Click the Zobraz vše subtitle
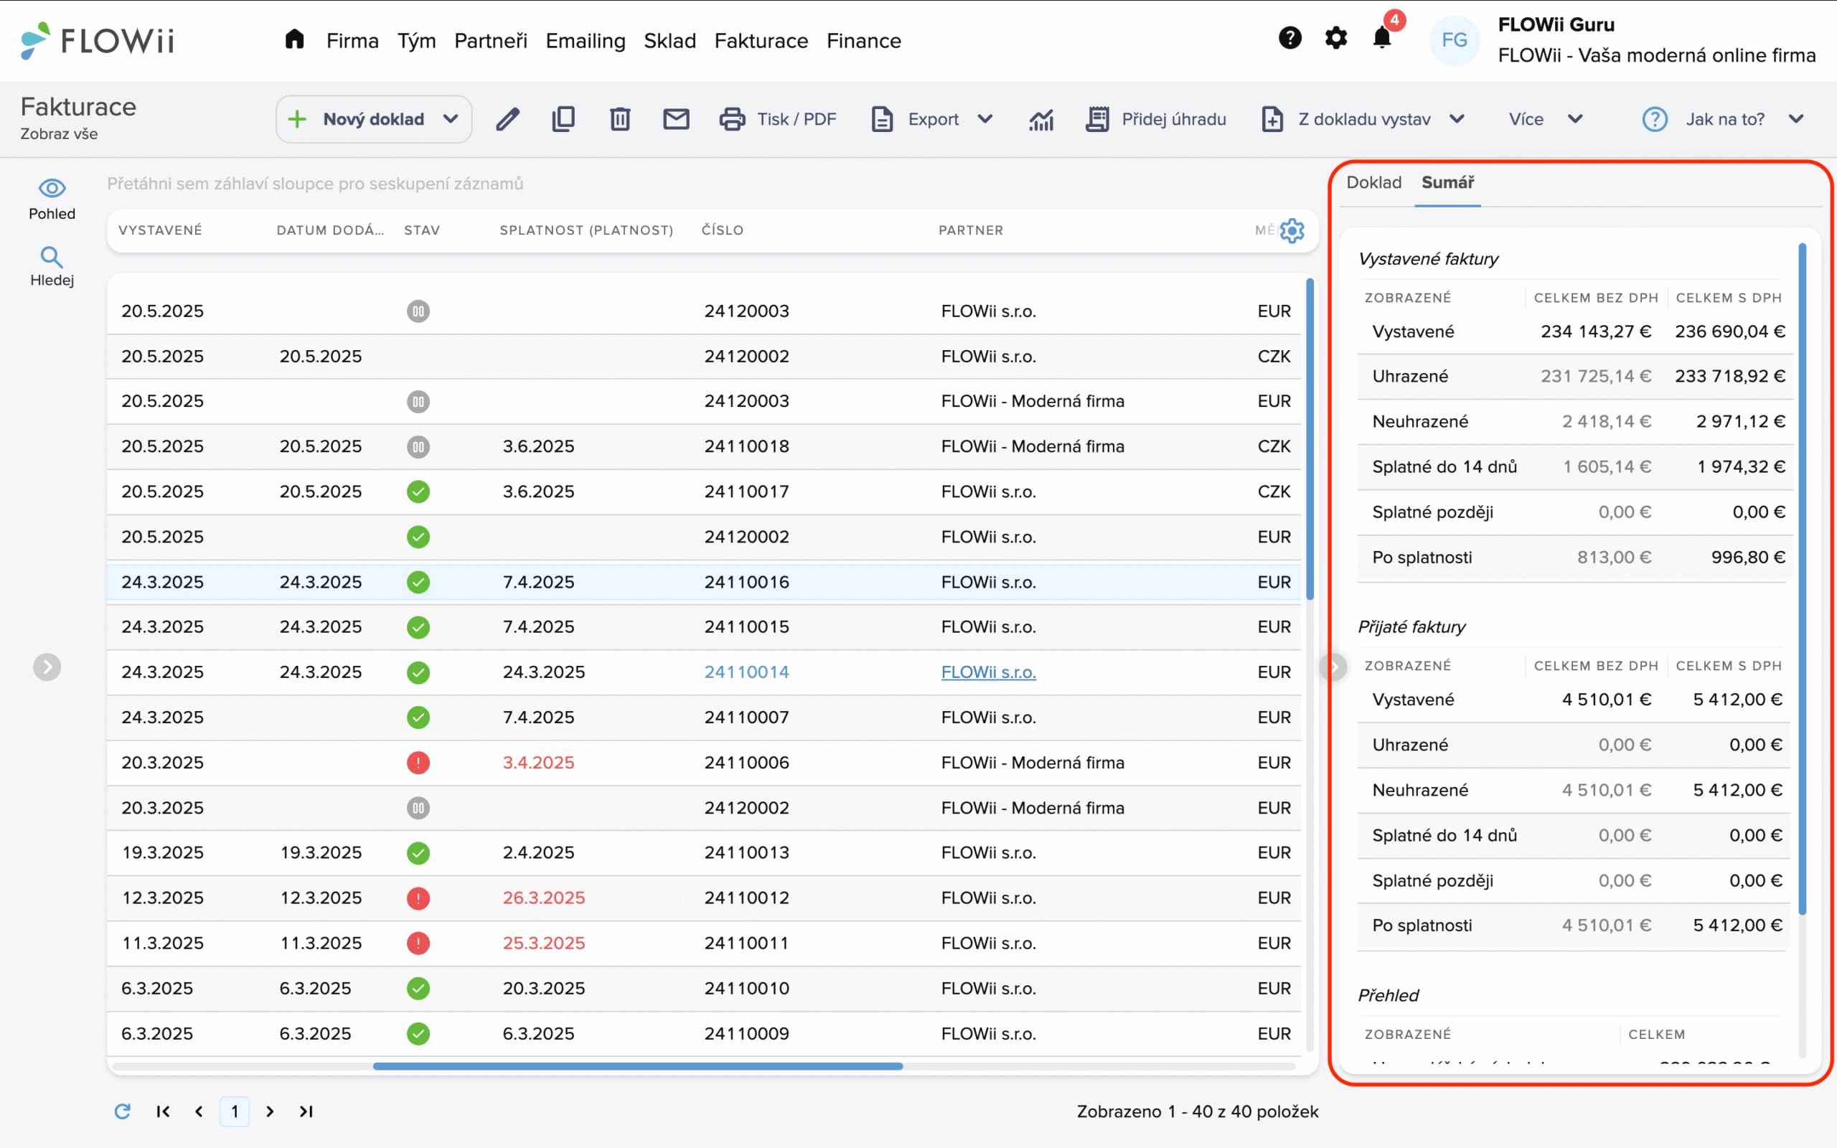1837x1148 pixels. [60, 133]
